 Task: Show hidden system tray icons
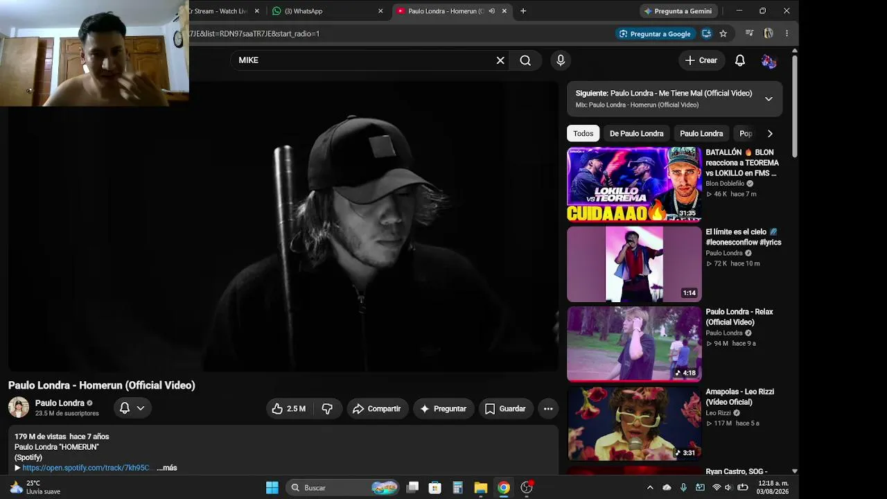(650, 488)
